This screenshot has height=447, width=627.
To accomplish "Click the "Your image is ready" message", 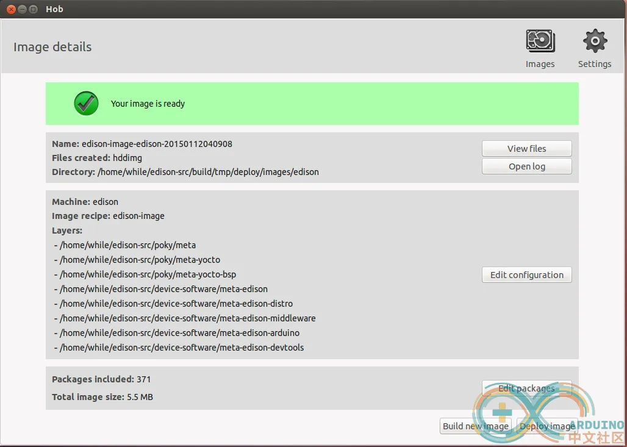I will [148, 104].
